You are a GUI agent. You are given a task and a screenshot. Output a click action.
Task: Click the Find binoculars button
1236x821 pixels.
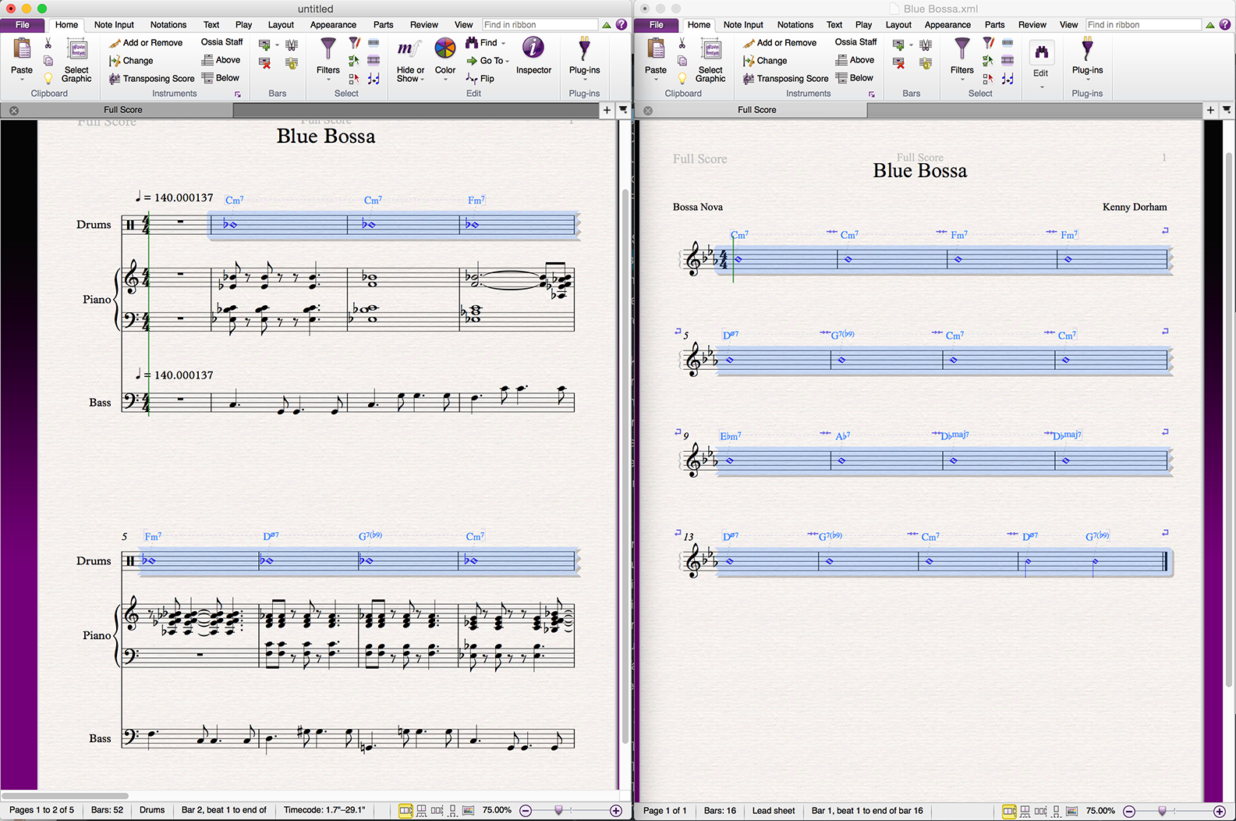point(485,43)
